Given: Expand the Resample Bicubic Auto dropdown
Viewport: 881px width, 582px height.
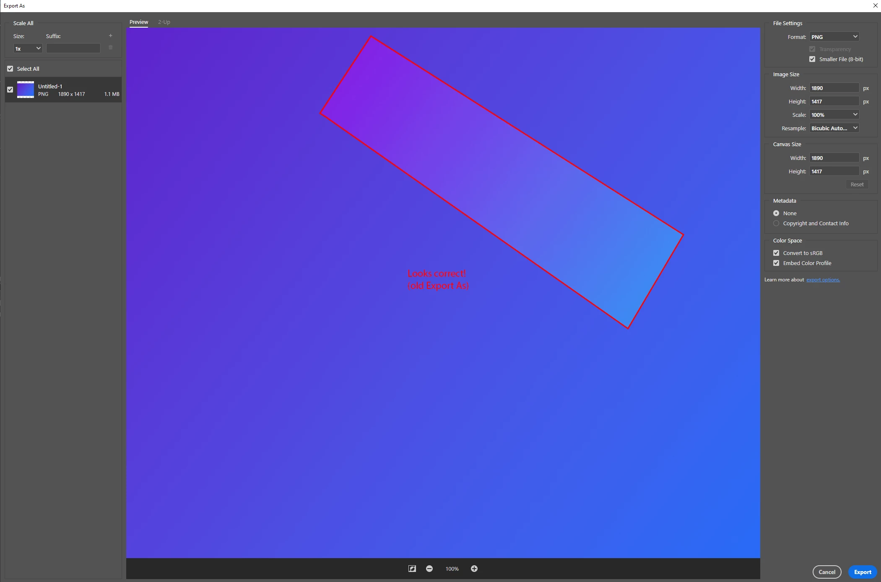Looking at the screenshot, I should point(834,128).
